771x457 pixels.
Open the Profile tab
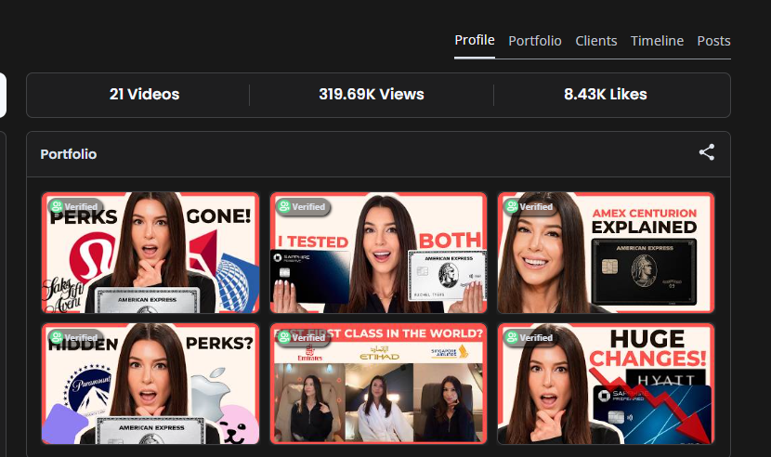474,40
